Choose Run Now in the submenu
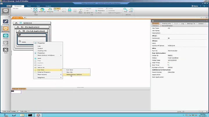The height and width of the screenshot is (117, 209). coord(76,70)
